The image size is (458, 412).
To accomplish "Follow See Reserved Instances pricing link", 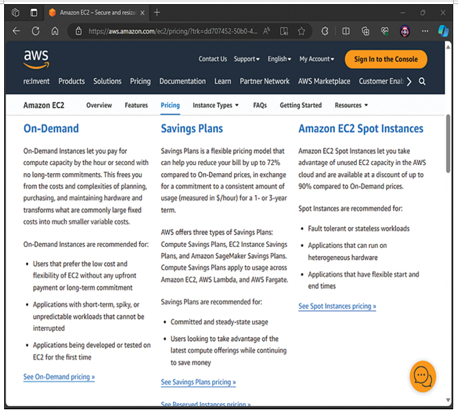I will tap(206, 404).
